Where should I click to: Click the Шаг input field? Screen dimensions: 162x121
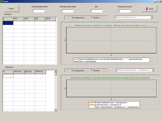click(97, 11)
